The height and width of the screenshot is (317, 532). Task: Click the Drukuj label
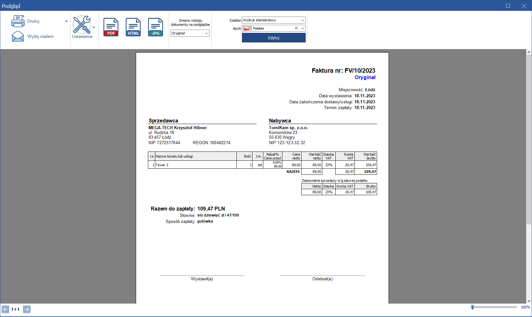pos(33,21)
